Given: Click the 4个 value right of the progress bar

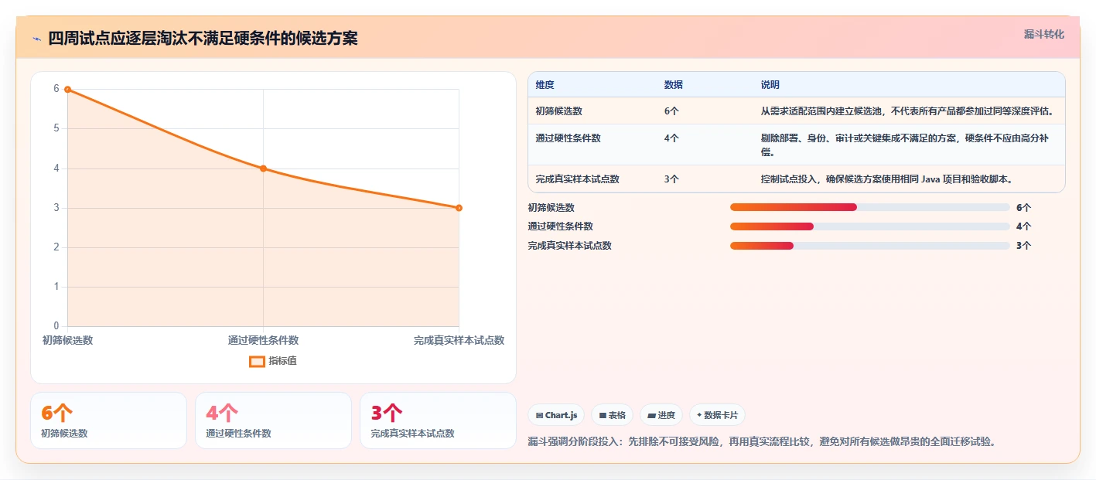Looking at the screenshot, I should [1023, 226].
